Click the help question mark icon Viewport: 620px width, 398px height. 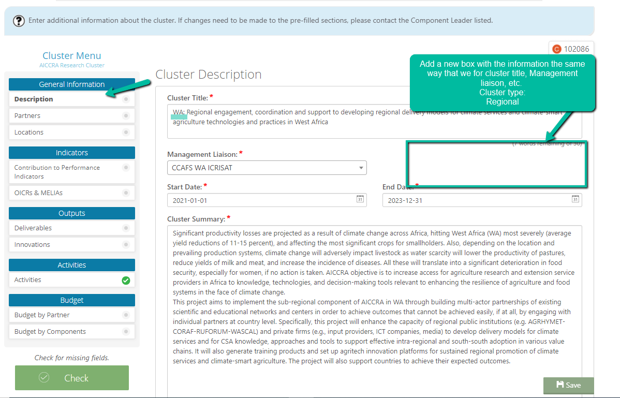point(19,21)
